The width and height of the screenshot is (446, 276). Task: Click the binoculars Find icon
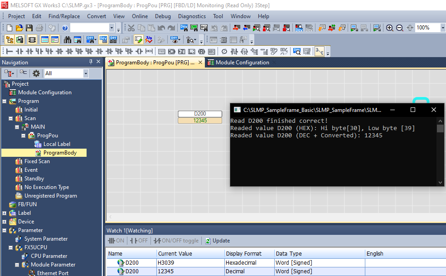coord(68,39)
